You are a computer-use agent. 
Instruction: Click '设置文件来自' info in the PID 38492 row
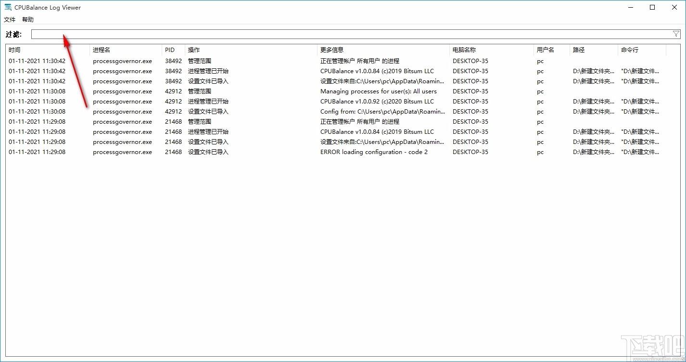tap(382, 81)
